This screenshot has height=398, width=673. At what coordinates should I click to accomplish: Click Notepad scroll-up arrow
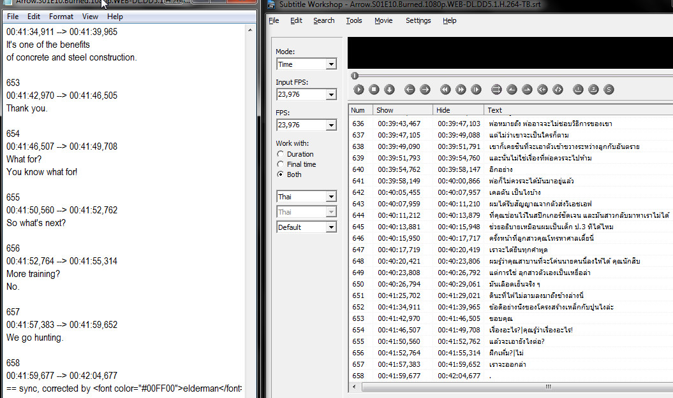point(250,31)
